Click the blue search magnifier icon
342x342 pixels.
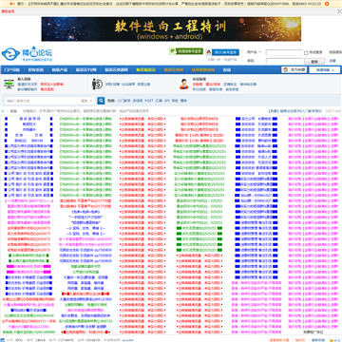tap(101, 101)
